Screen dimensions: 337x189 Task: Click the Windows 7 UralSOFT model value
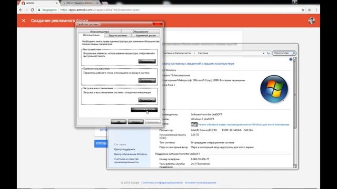202,119
